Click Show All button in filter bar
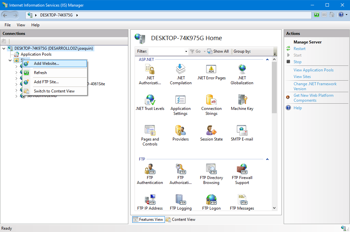 (218, 51)
